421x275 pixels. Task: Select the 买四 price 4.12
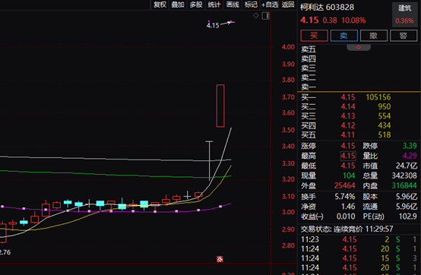coord(348,125)
